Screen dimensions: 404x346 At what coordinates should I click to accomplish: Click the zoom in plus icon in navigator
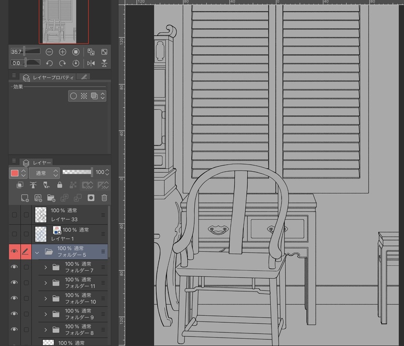pos(63,52)
